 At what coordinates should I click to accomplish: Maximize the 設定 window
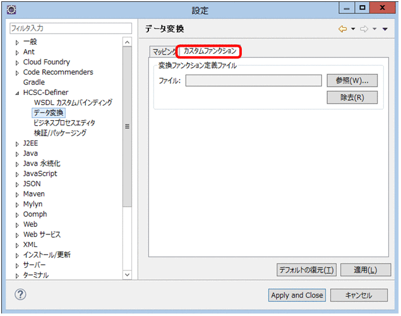362,8
